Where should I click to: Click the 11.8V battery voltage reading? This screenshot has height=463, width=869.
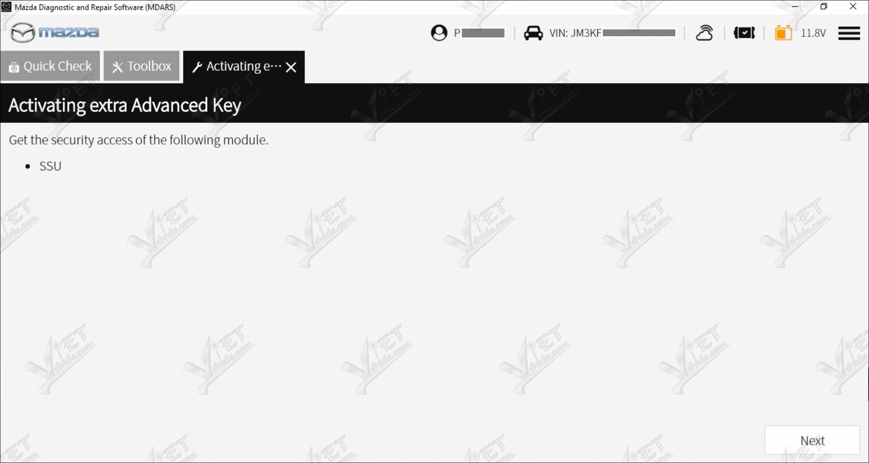(x=813, y=33)
